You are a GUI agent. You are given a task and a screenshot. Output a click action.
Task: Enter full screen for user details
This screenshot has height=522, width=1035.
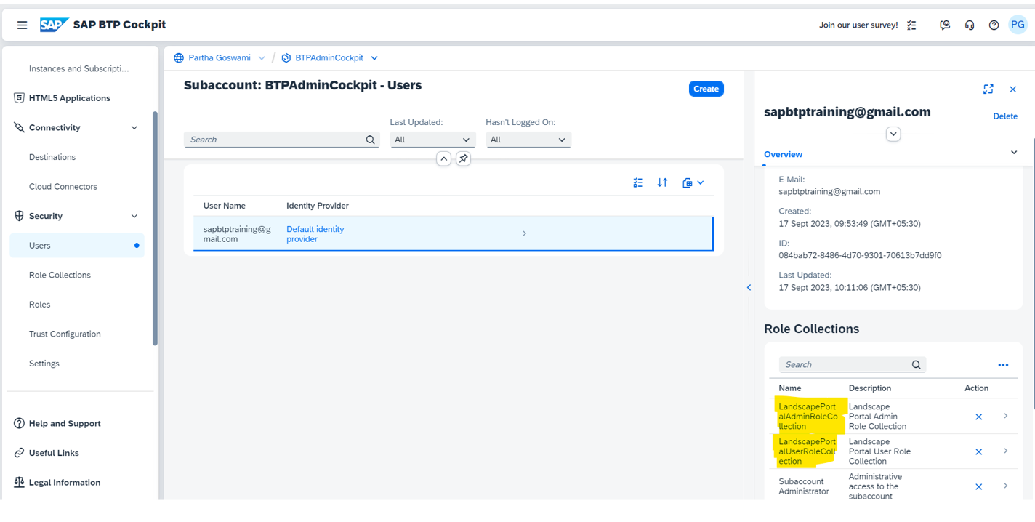coord(988,89)
